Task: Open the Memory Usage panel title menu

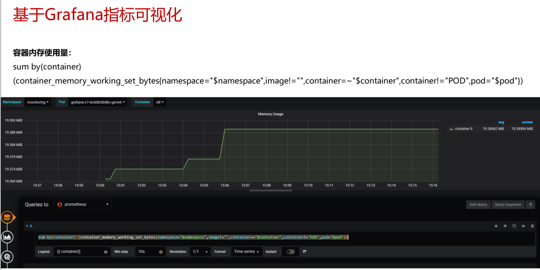Action: 271,114
